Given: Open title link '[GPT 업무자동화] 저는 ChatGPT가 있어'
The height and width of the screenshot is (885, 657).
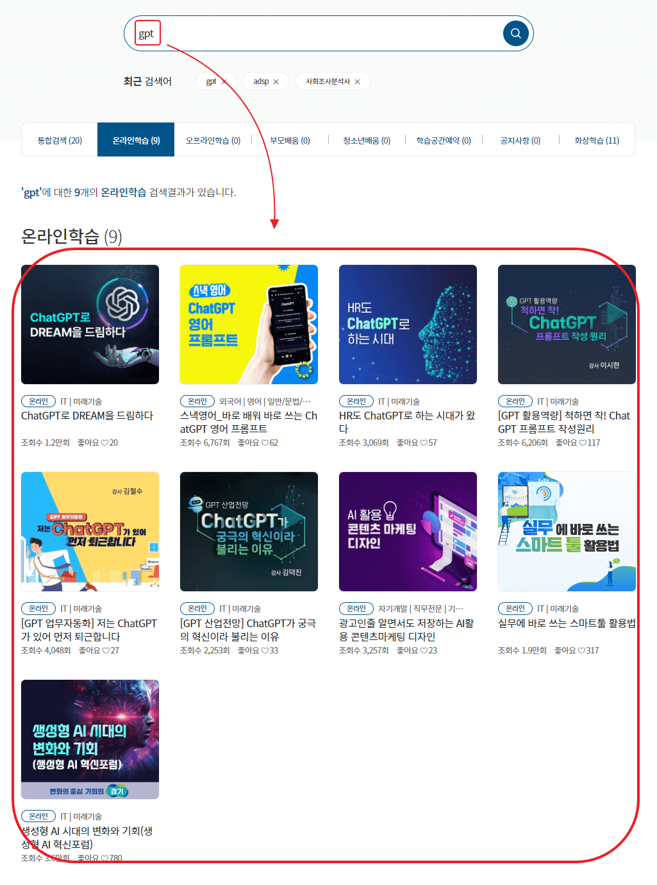Looking at the screenshot, I should click(x=89, y=630).
